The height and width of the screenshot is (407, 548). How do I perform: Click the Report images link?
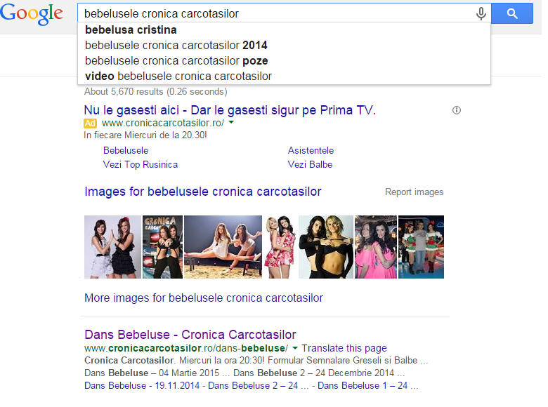coord(414,192)
